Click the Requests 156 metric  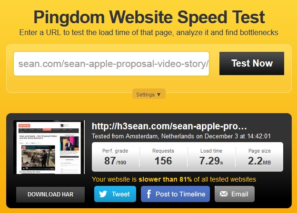coord(163,157)
